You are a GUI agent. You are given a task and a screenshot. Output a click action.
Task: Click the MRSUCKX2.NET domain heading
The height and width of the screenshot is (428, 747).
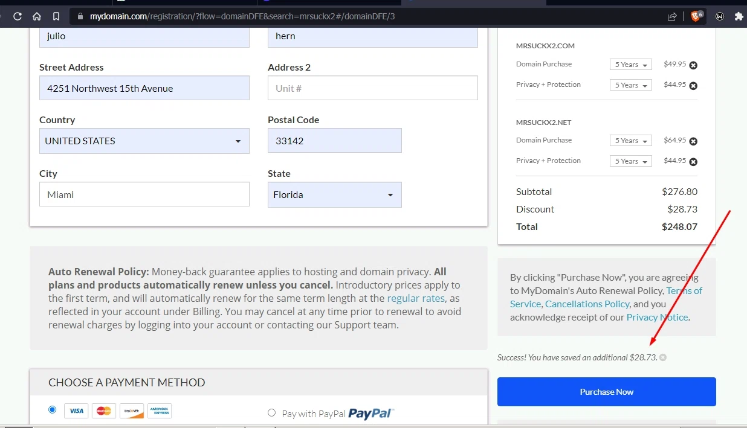pyautogui.click(x=544, y=122)
